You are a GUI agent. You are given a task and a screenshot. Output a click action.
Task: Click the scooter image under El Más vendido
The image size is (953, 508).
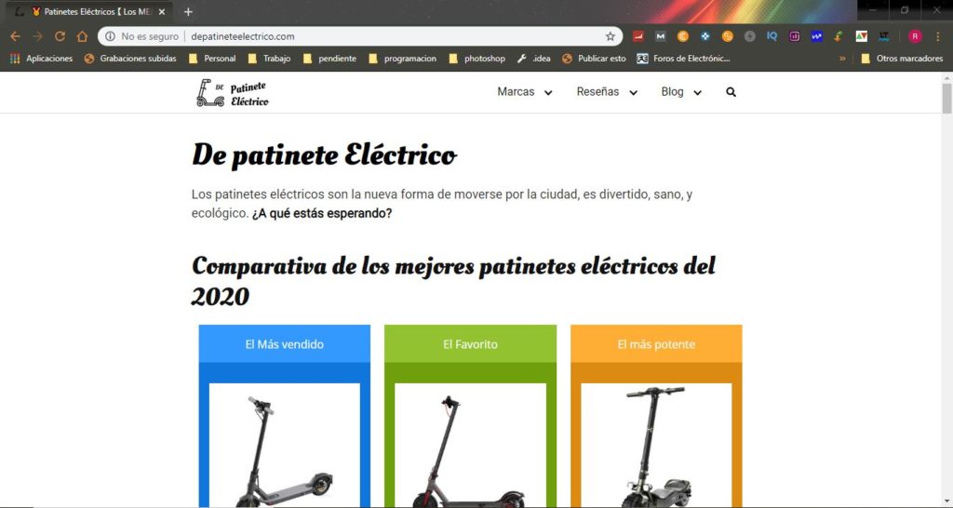coord(285,446)
